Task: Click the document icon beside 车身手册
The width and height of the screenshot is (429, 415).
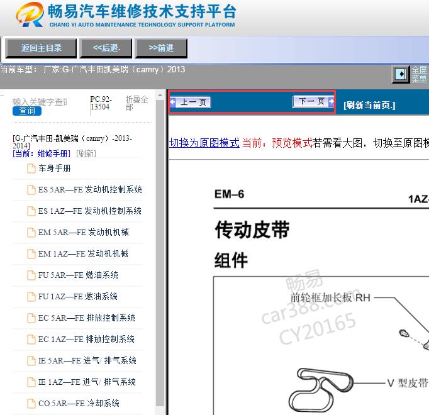Action: coord(31,169)
